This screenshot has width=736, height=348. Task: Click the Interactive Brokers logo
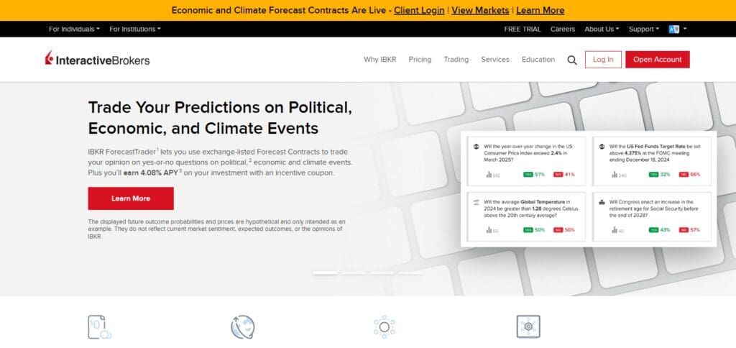click(97, 59)
